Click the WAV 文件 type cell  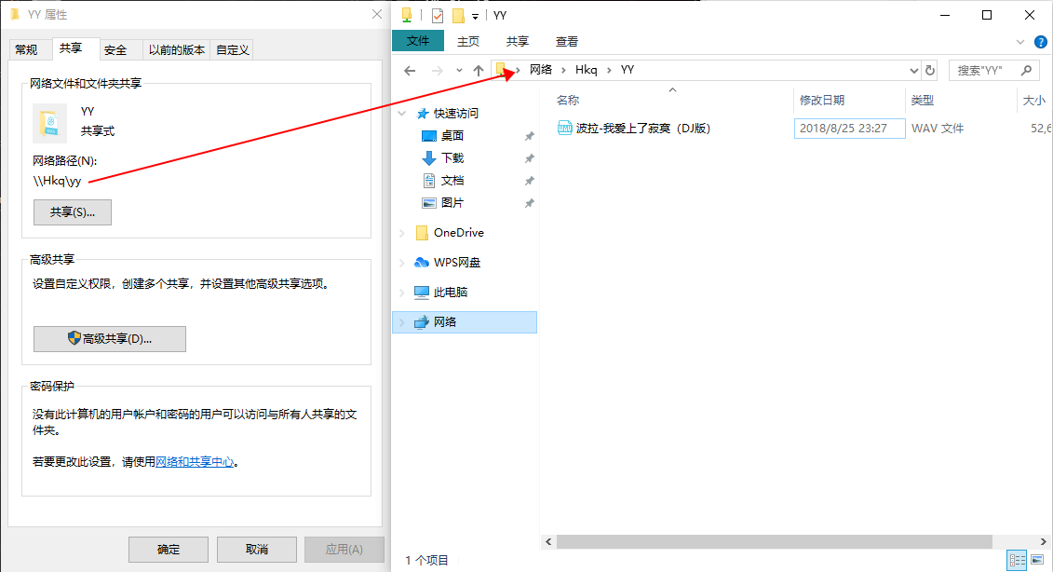938,129
